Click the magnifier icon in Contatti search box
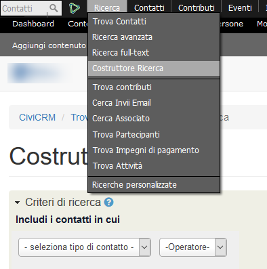The height and width of the screenshot is (269, 267). pos(54,8)
